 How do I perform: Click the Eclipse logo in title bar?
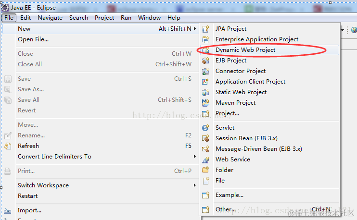point(5,8)
